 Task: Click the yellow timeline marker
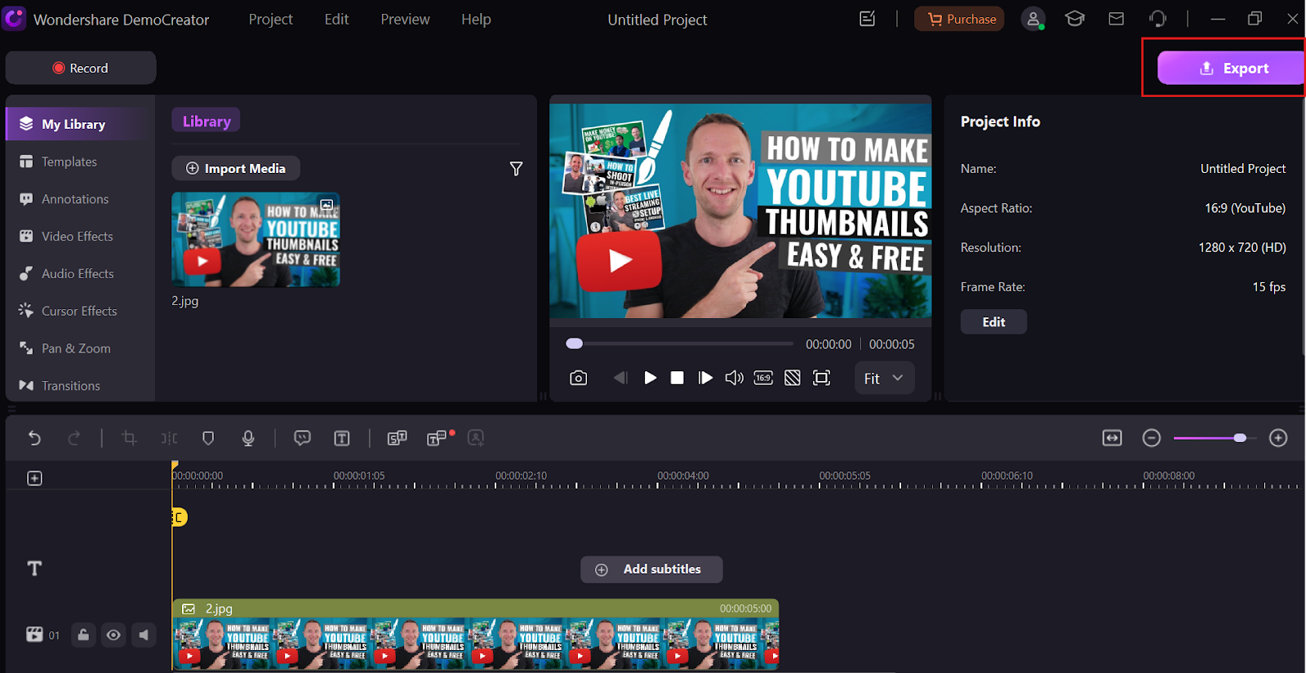(x=179, y=517)
